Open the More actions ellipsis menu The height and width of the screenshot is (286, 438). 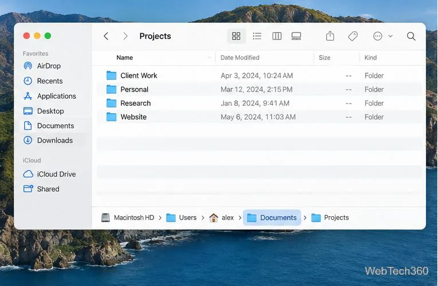pyautogui.click(x=377, y=36)
